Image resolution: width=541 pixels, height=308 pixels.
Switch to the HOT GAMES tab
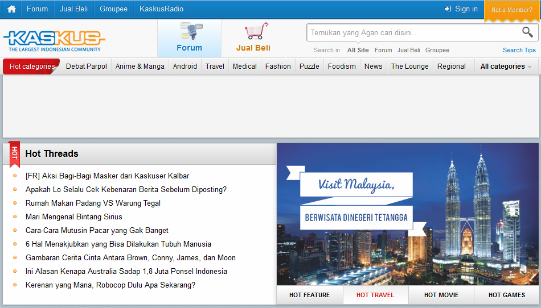[506, 295]
